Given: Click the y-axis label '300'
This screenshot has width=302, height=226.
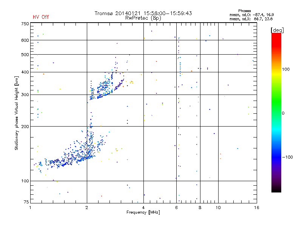Looking at the screenshot, I should pos(25,95).
